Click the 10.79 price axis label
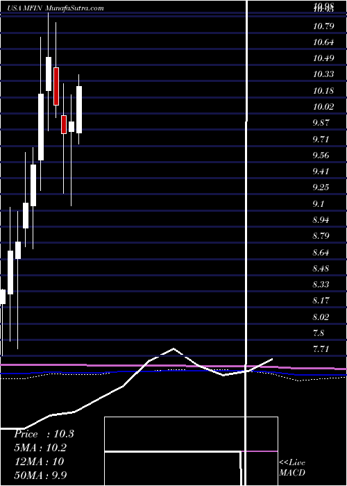The image size is (347, 486). point(323,26)
